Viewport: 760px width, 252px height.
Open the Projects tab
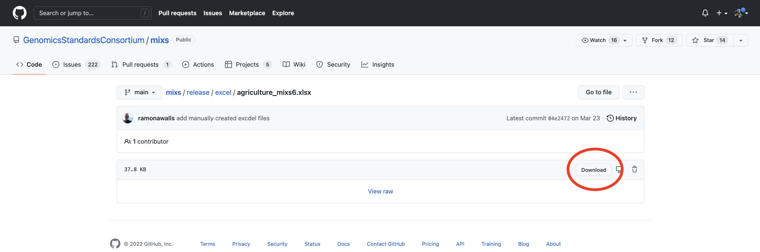click(x=248, y=64)
